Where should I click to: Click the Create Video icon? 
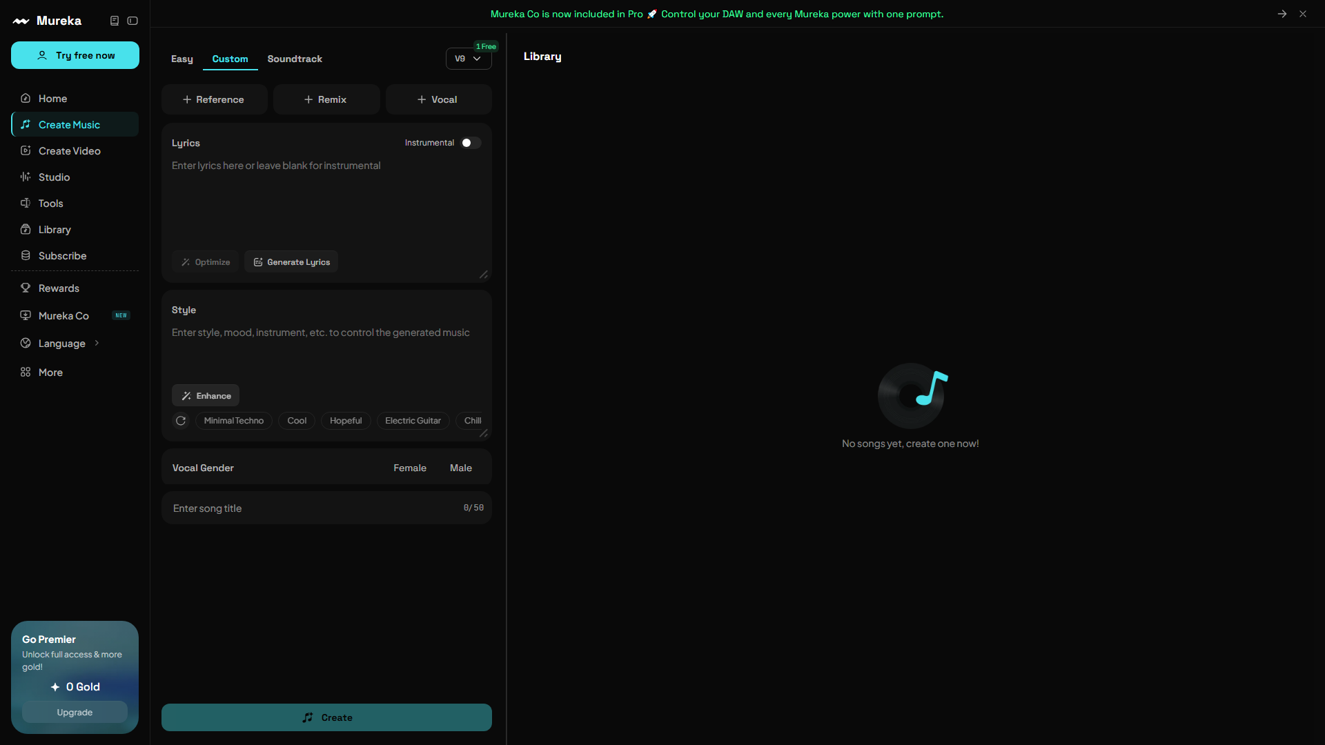click(26, 151)
